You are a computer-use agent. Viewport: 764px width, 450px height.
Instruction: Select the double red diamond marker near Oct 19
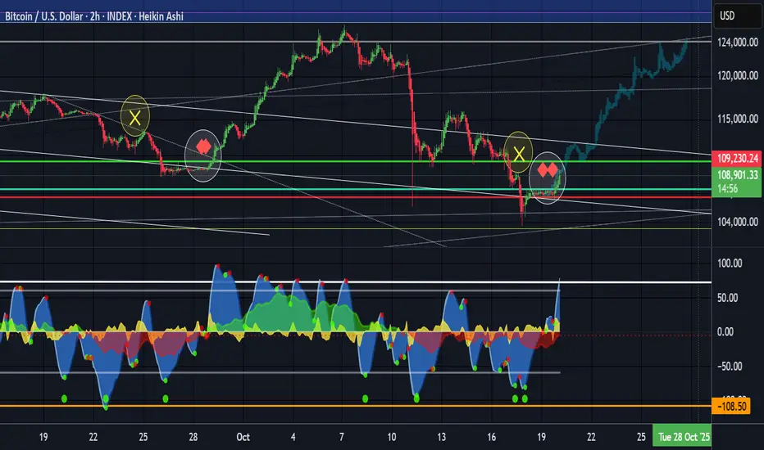coord(547,170)
